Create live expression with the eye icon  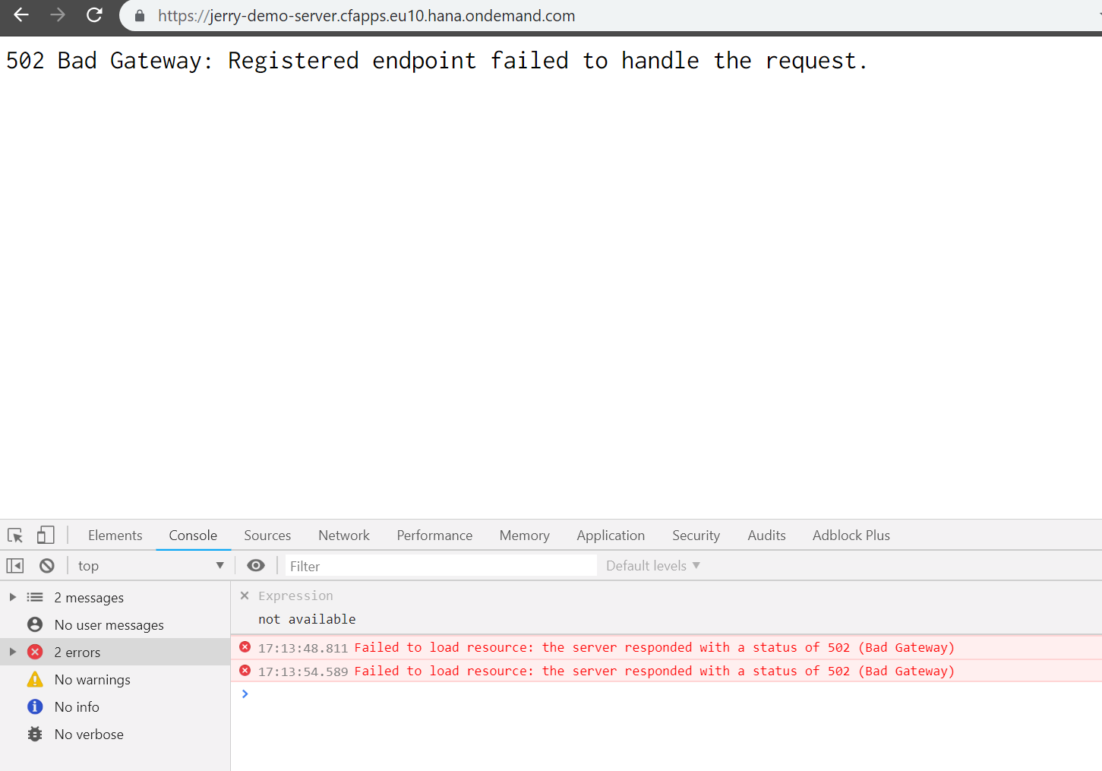[256, 565]
